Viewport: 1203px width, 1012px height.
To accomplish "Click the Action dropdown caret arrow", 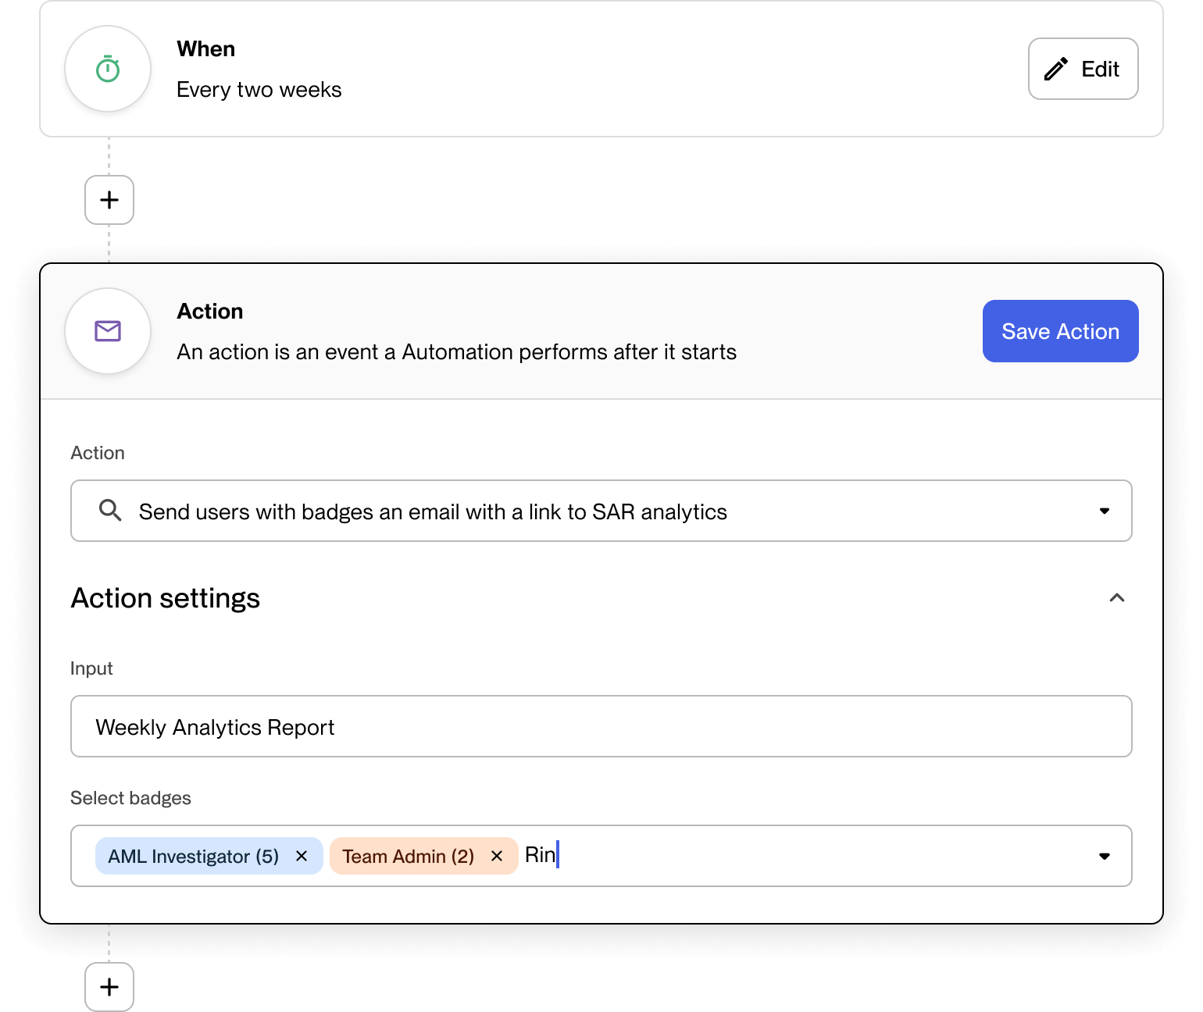I will pyautogui.click(x=1105, y=511).
